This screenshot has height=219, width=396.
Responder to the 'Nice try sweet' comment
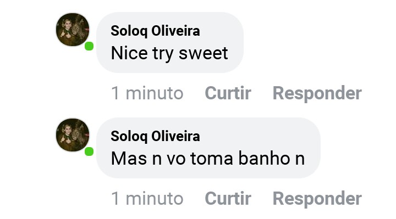[317, 93]
